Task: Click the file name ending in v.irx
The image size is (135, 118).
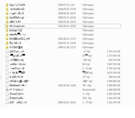Action: point(18,64)
